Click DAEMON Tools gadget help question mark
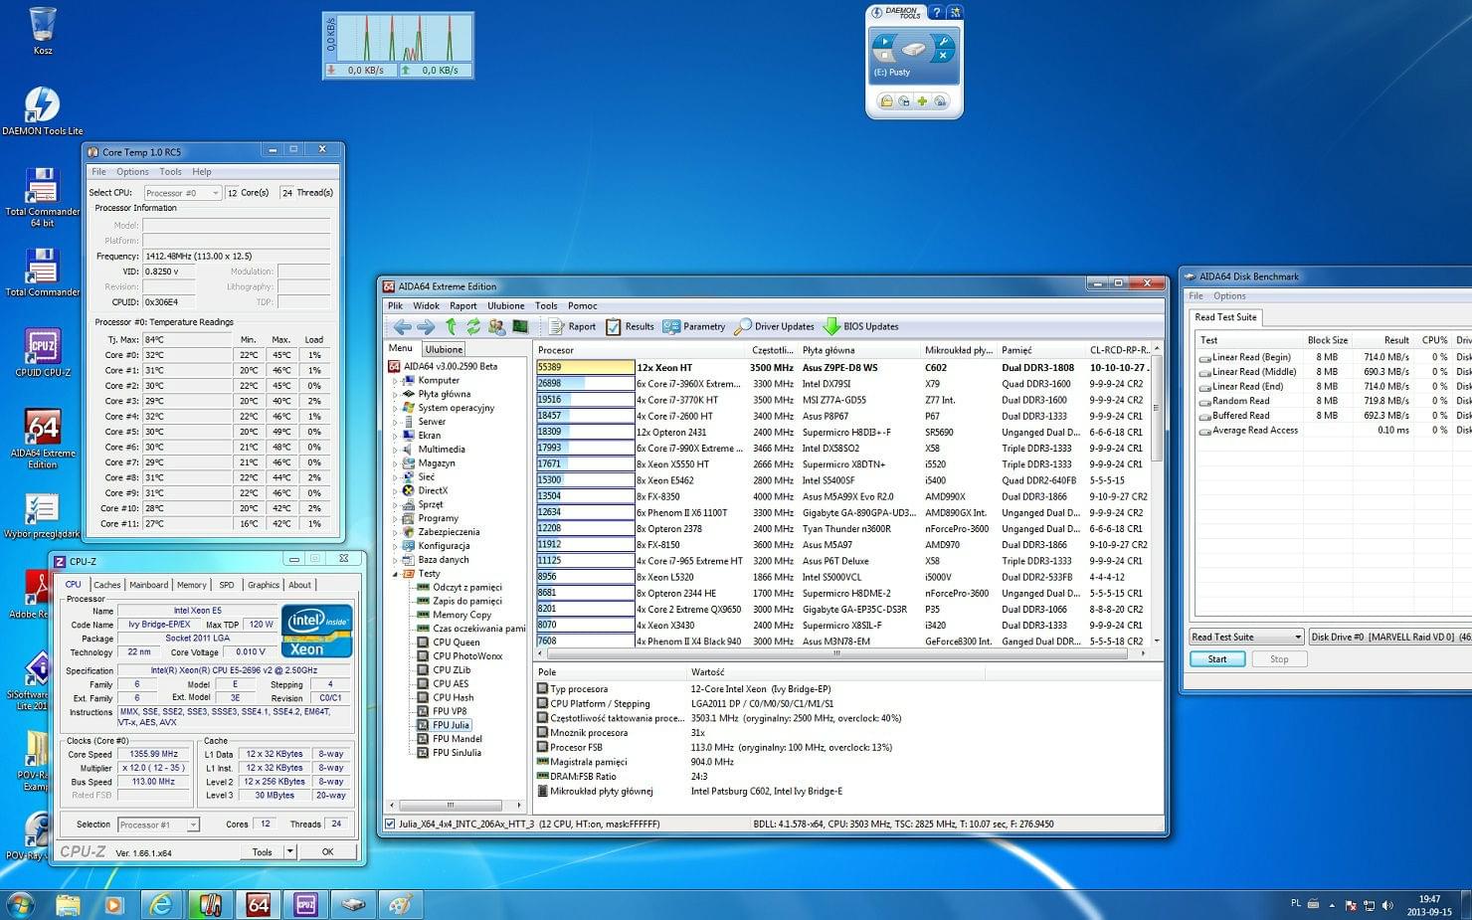 pos(937,12)
